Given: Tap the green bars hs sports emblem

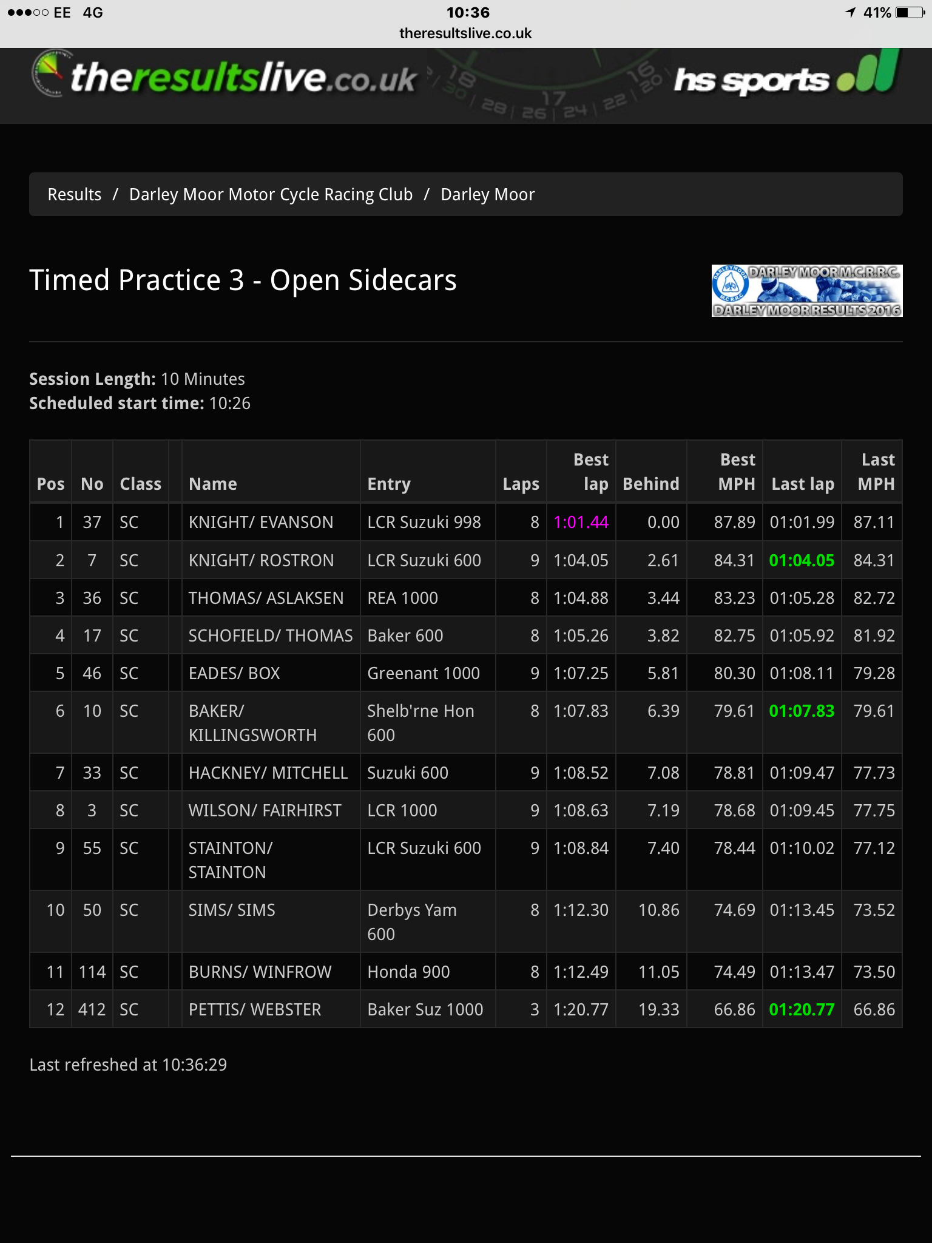Looking at the screenshot, I should 869,72.
